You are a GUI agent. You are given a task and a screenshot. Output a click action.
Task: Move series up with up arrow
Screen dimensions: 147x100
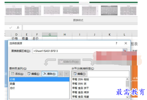point(61,74)
